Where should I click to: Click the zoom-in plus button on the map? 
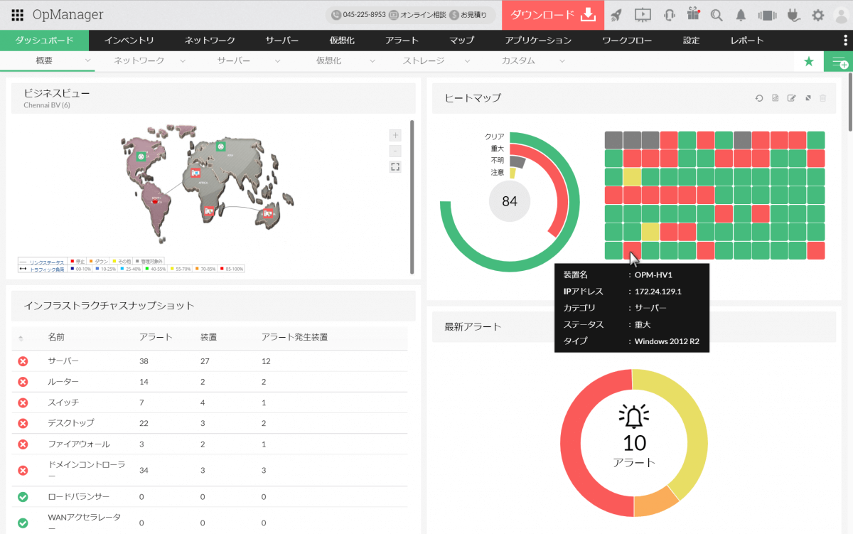(395, 135)
